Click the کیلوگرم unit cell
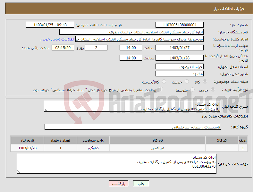The width and height of the screenshot is (253, 192). click(x=93, y=148)
